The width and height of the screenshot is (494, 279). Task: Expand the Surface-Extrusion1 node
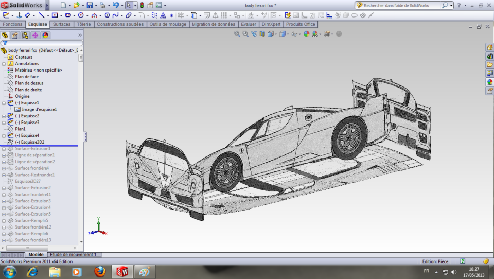click(4, 149)
